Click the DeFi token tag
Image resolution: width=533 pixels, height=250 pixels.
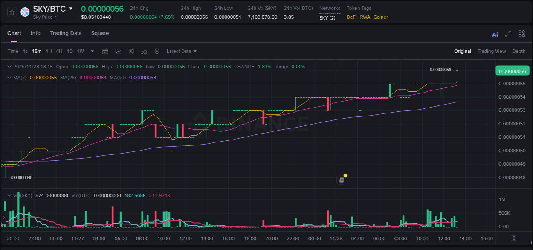click(x=351, y=17)
